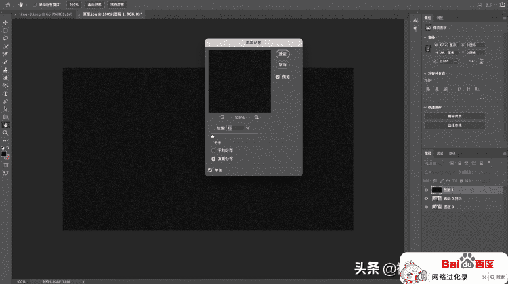Select the Brush tool

point(5,62)
